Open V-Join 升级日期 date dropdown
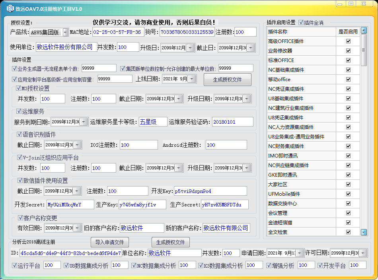Viewport: 378px width, 280px height. pos(247,168)
